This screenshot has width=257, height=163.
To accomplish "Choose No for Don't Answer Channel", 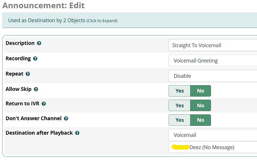I will 200,120.
